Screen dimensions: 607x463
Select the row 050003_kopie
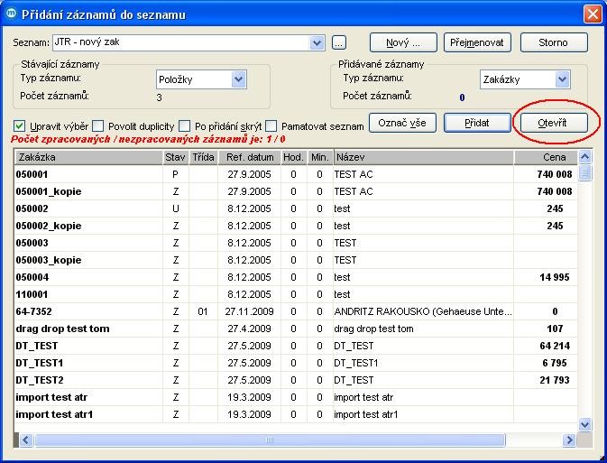coord(296,260)
